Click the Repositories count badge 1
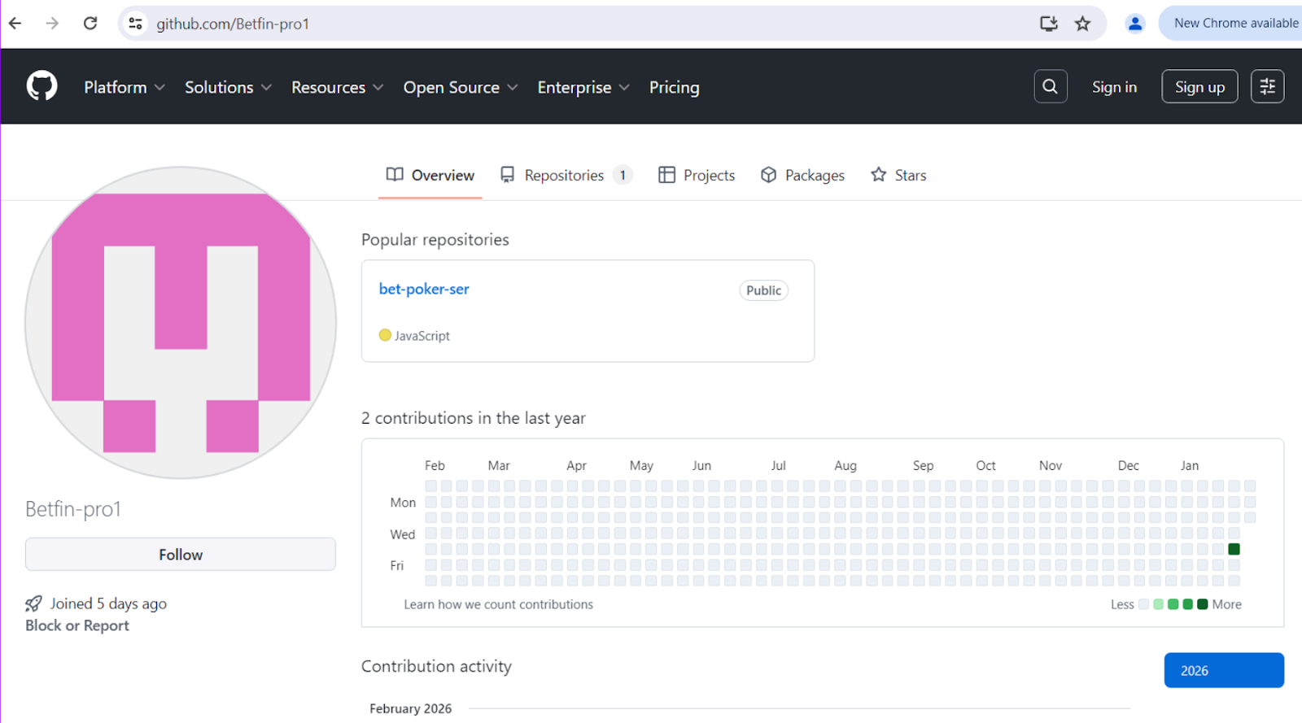Viewport: 1302px width, 723px height. (623, 175)
